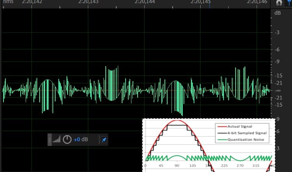Click the 2:20,146 mark on the time ruler
292x172 pixels.
click(257, 2)
